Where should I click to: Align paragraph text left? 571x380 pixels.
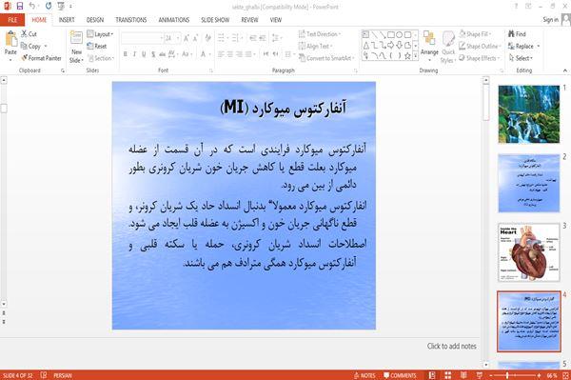tap(221, 54)
